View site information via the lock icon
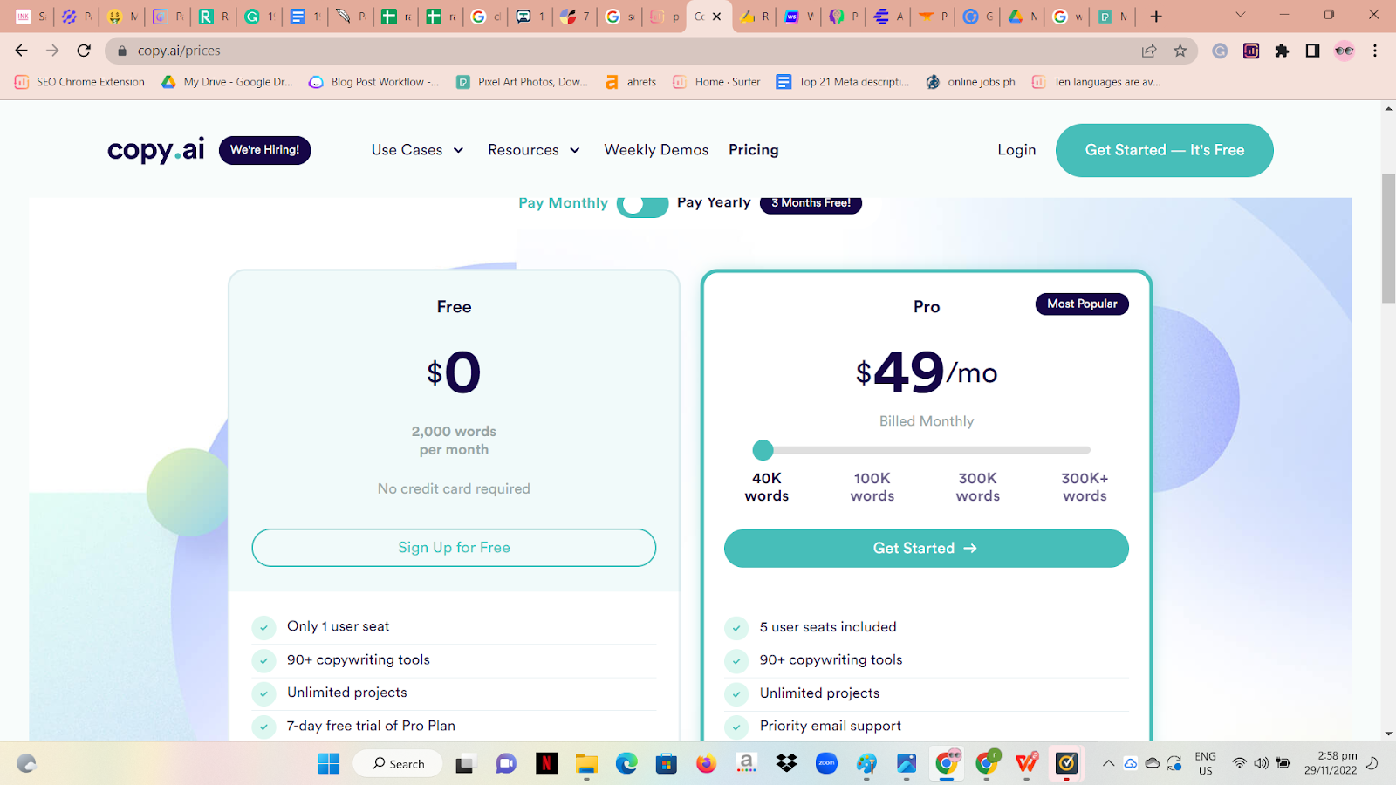The height and width of the screenshot is (785, 1396). point(122,51)
